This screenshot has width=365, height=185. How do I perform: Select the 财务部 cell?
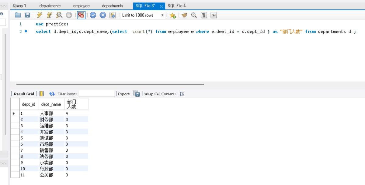click(x=51, y=119)
